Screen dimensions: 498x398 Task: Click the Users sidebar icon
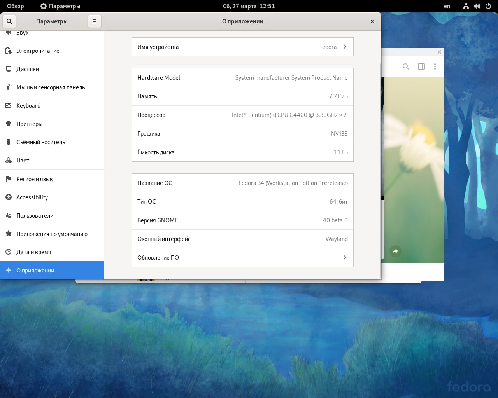[x=9, y=215]
